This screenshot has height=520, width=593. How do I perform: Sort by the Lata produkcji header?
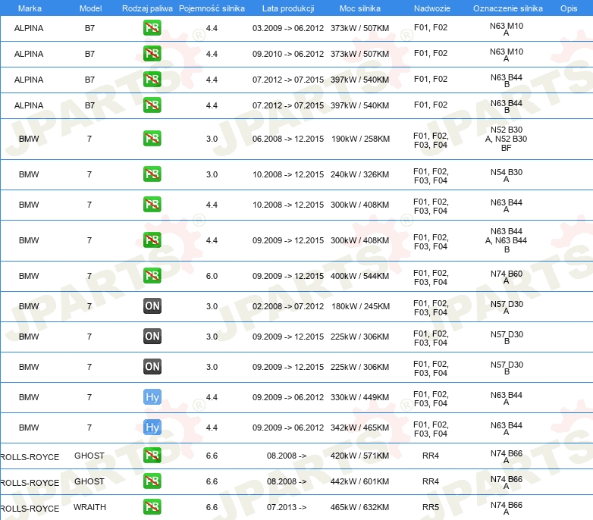tap(287, 8)
